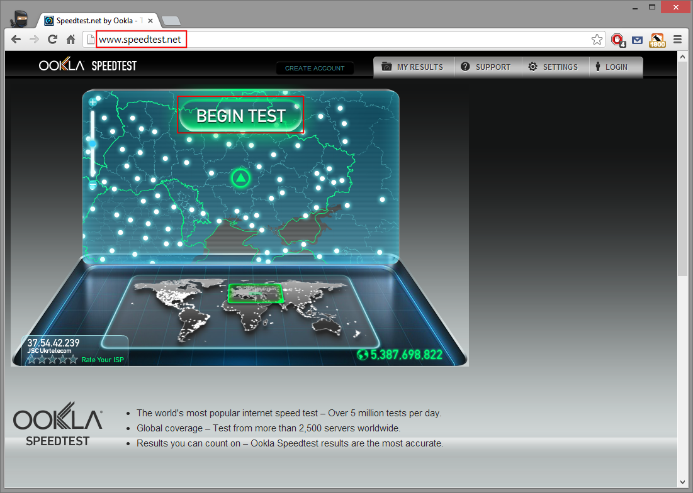Click the page icon in address bar
This screenshot has height=493, width=693.
[90, 40]
